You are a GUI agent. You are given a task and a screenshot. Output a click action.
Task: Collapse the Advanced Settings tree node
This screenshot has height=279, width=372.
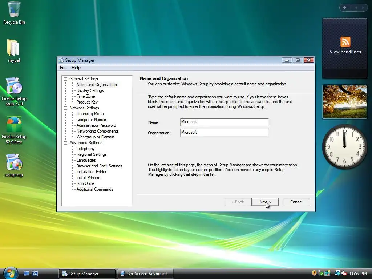66,143
